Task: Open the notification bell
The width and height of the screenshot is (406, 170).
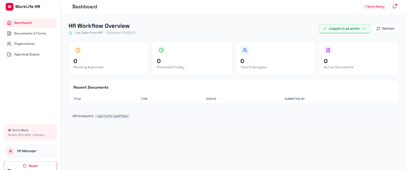Action: [x=394, y=6]
